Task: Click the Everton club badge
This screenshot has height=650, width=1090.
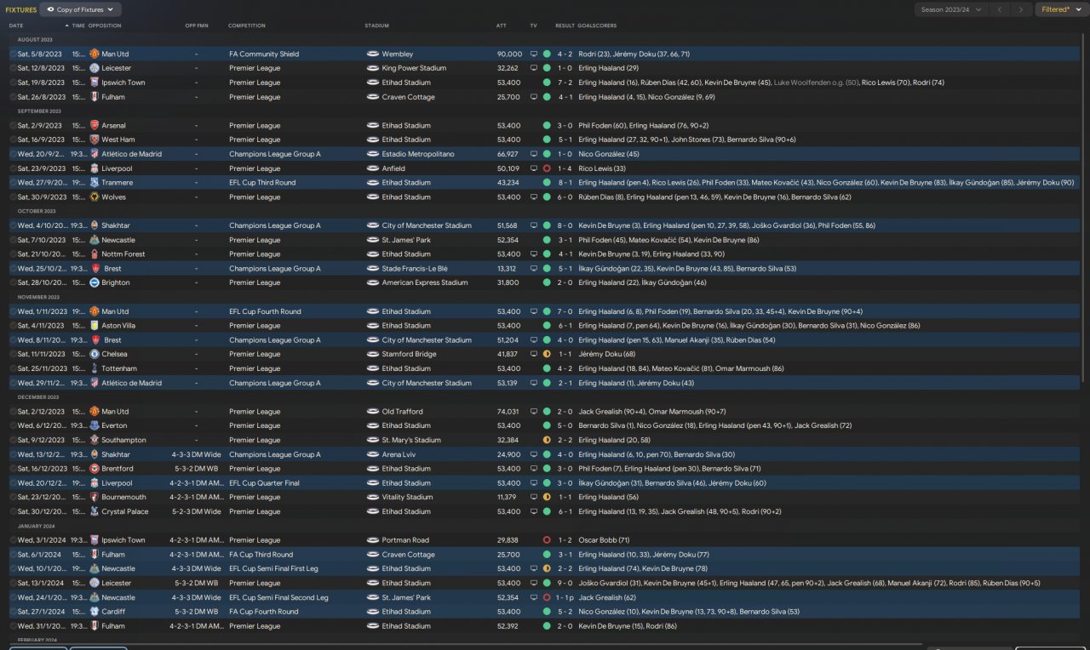Action: tap(95, 425)
